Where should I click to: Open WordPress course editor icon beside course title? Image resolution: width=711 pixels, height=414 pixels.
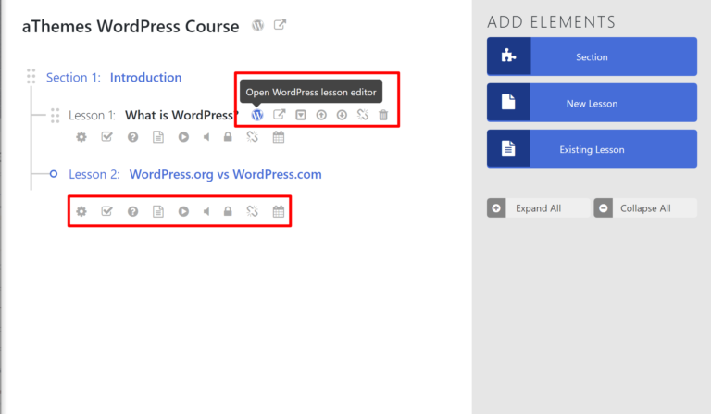257,25
